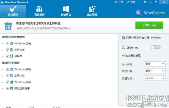Image resolution: width=169 pixels, height=108 pixels.
Task: Open the 运行类型 dropdown showing 每周
Action: coord(155,64)
